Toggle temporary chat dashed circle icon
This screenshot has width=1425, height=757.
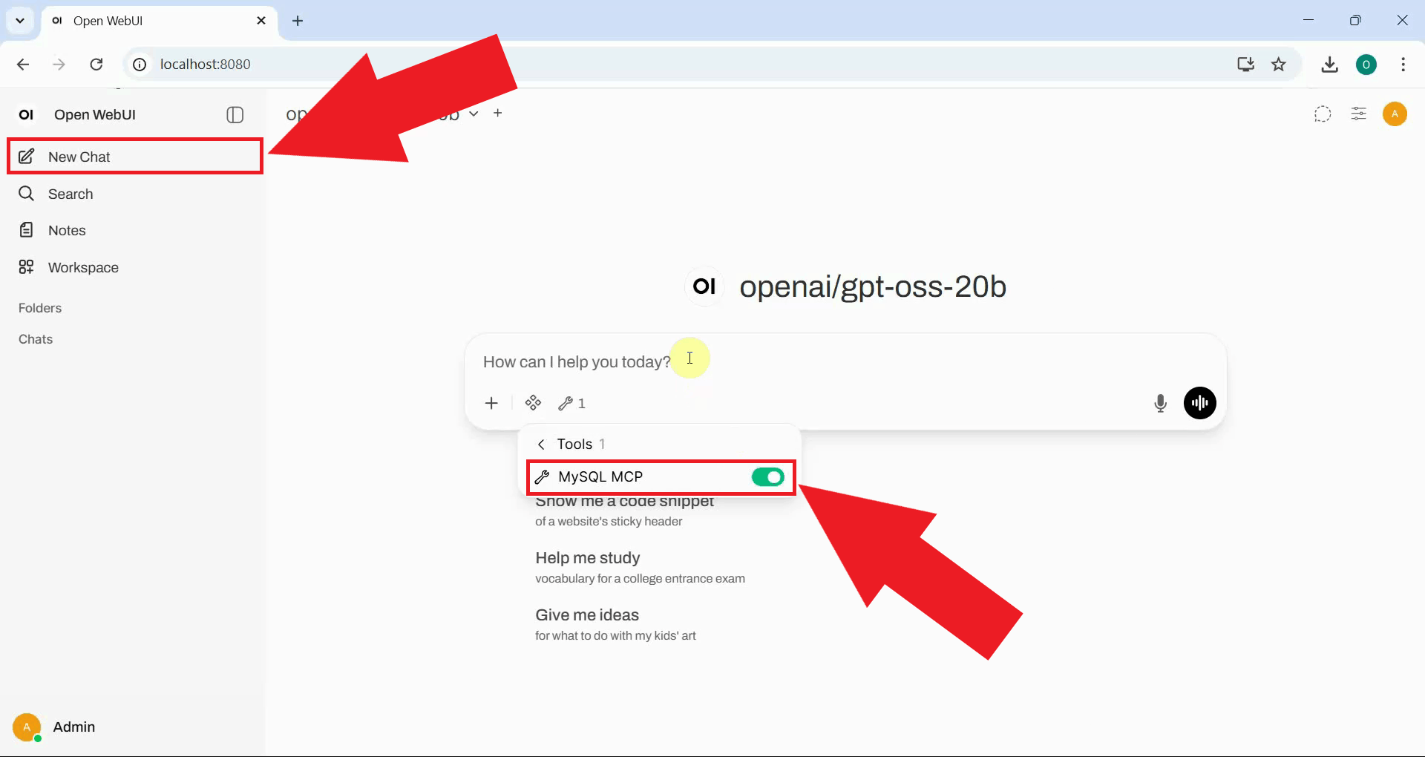click(x=1323, y=114)
